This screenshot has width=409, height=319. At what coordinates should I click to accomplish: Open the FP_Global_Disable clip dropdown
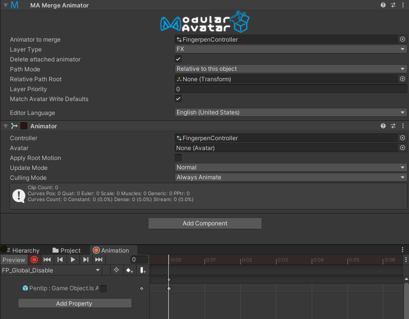(51, 270)
